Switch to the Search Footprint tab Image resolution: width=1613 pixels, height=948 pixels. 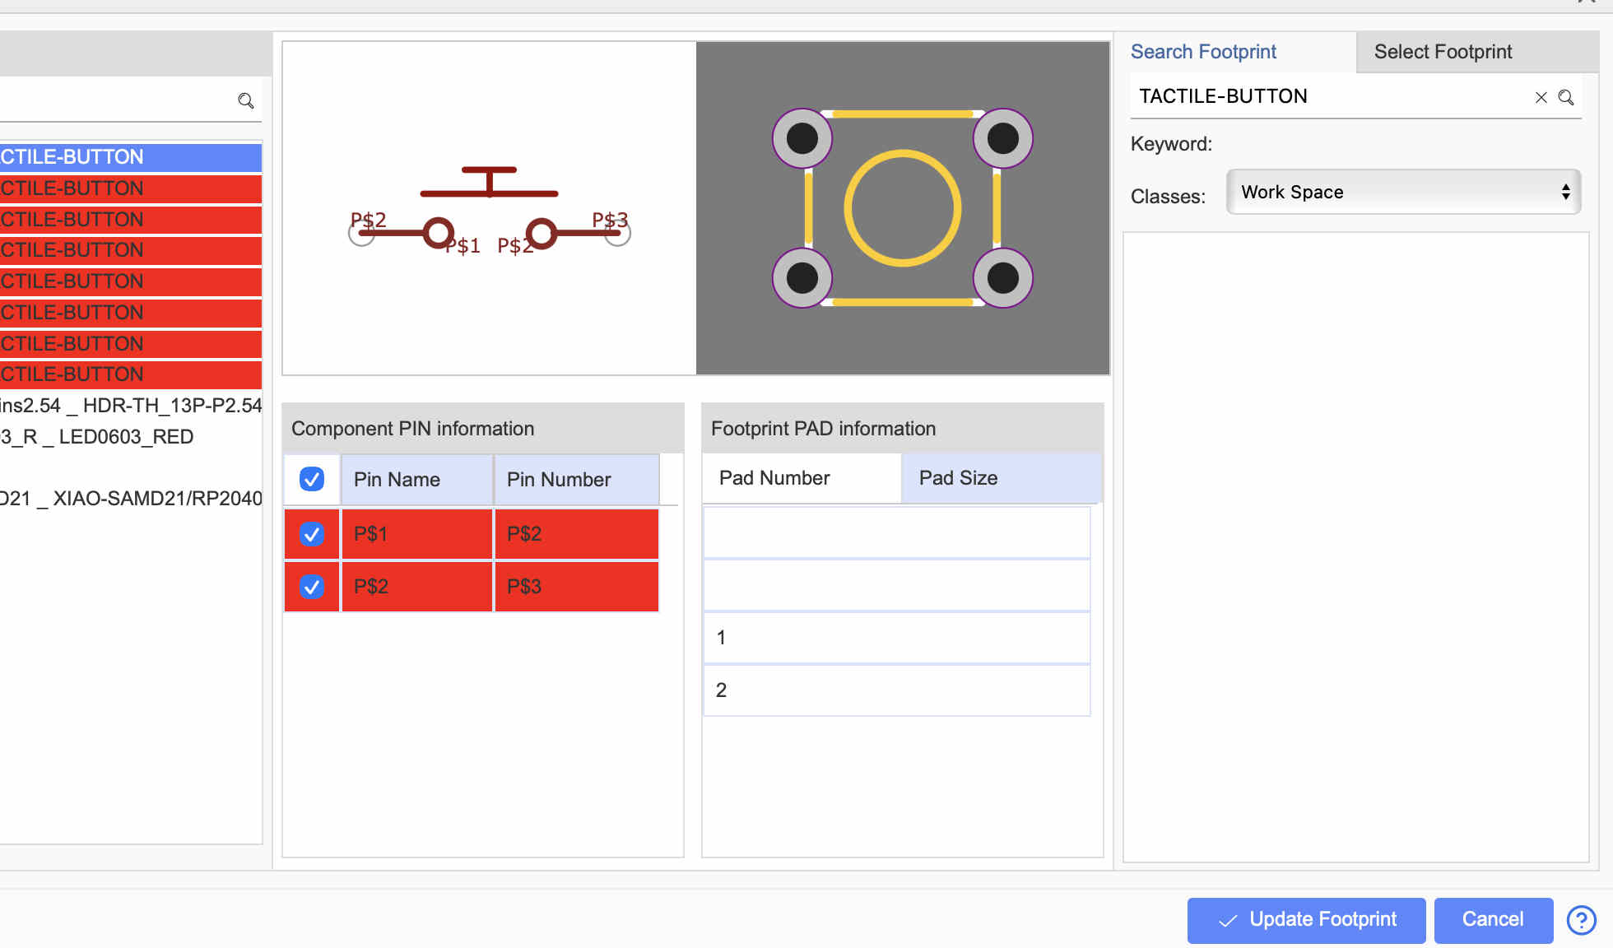(x=1202, y=52)
